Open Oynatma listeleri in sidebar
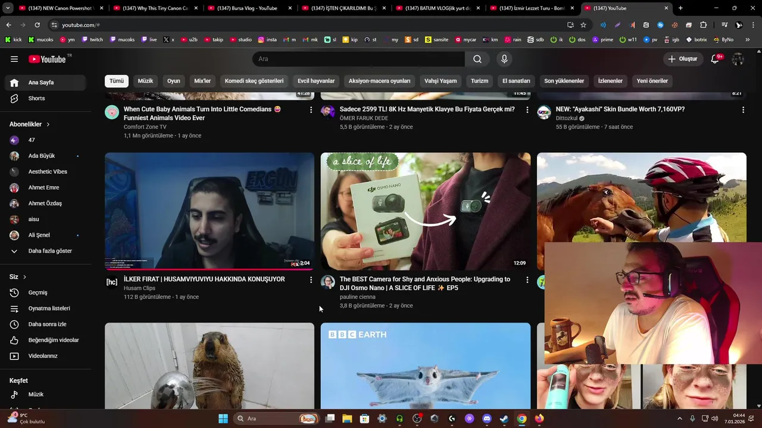Image resolution: width=762 pixels, height=428 pixels. coord(45,309)
